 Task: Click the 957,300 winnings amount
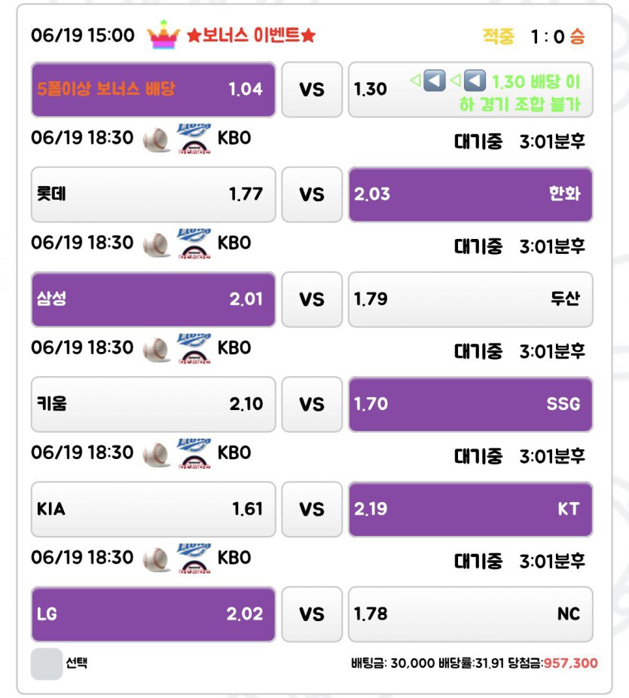(x=570, y=663)
